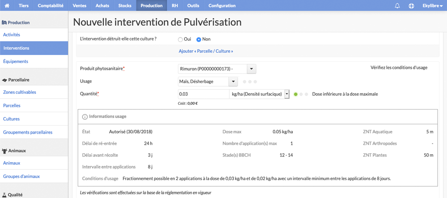Click the Dose max value 0.05 kg/ha
The height and width of the screenshot is (198, 447).
tap(283, 132)
